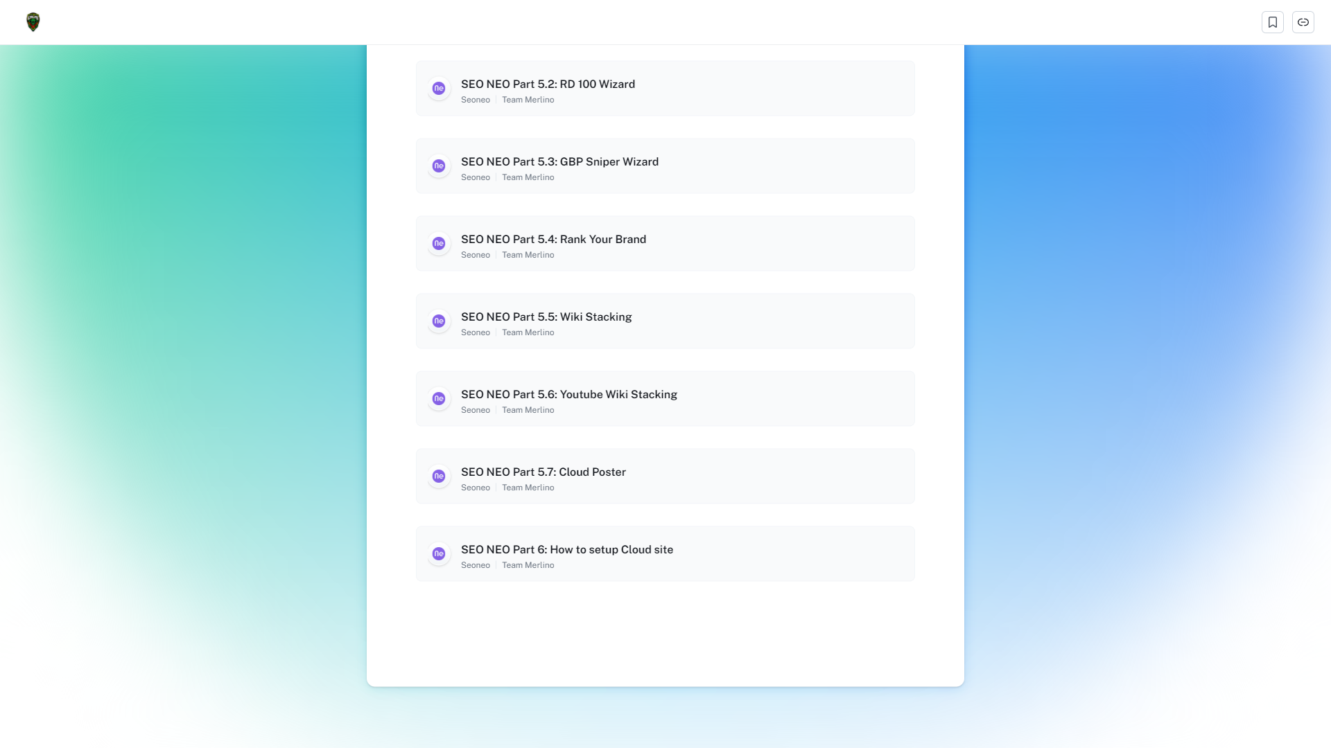
Task: Open SEO NEO Part 5.5: Wiki Stacking
Action: click(x=547, y=317)
